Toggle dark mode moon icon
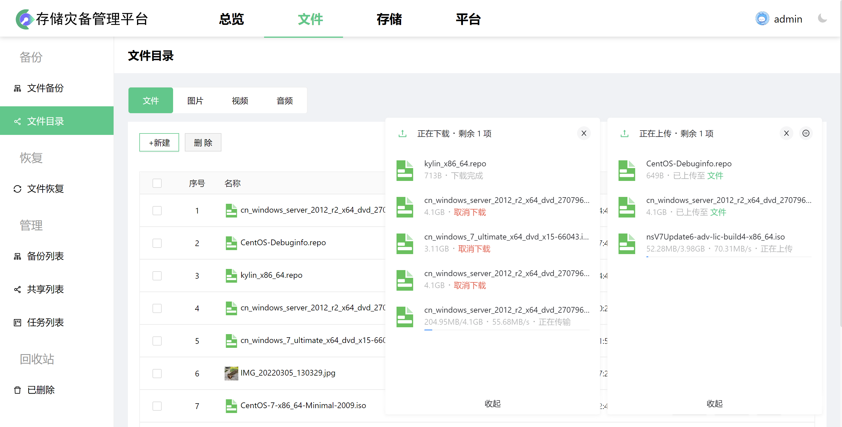The height and width of the screenshot is (427, 842). 822,19
